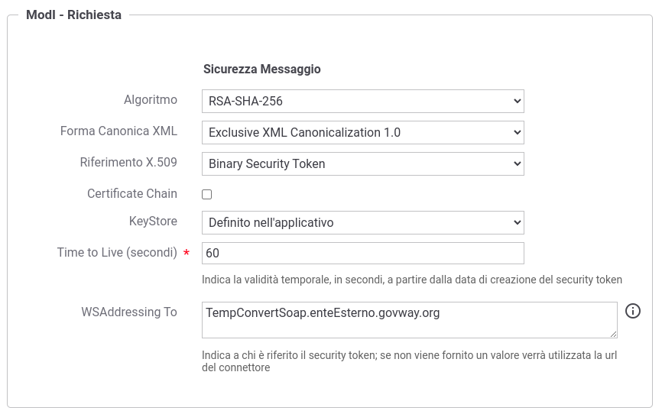Click the info icon beside WSAddressing To
The image size is (662, 414).
(632, 311)
